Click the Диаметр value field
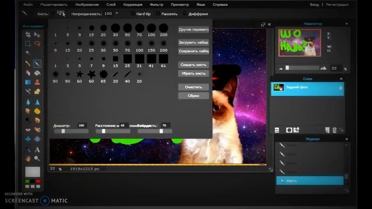372x209 pixels. coord(81,125)
